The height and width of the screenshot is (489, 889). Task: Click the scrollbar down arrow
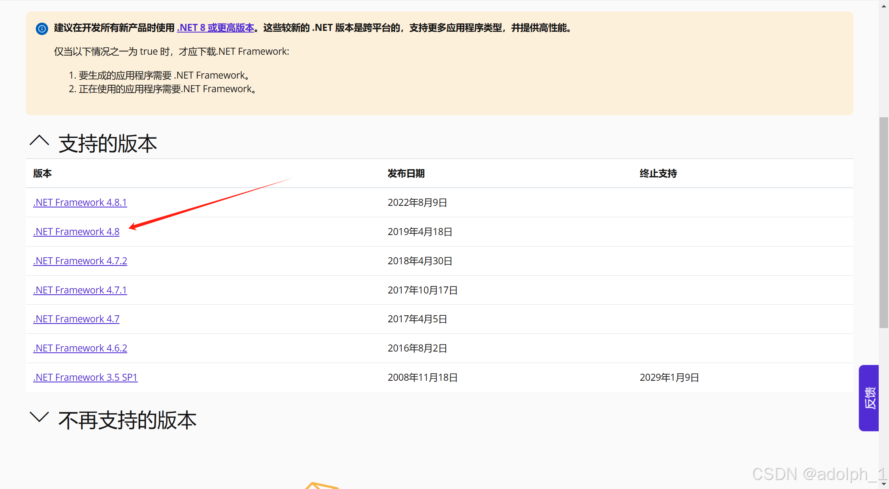click(x=884, y=484)
